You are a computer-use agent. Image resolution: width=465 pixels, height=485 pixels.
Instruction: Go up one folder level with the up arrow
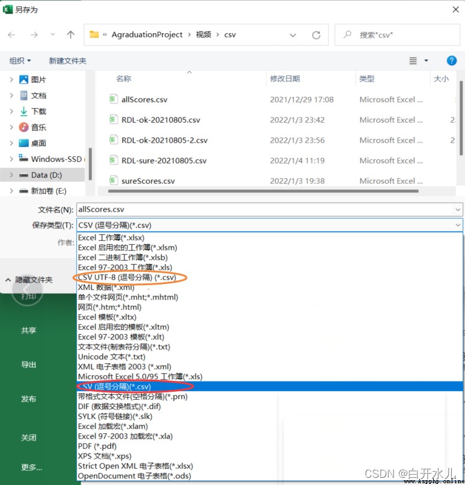tap(70, 35)
